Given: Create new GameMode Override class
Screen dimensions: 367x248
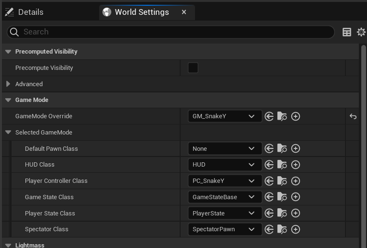Looking at the screenshot, I should coord(296,116).
